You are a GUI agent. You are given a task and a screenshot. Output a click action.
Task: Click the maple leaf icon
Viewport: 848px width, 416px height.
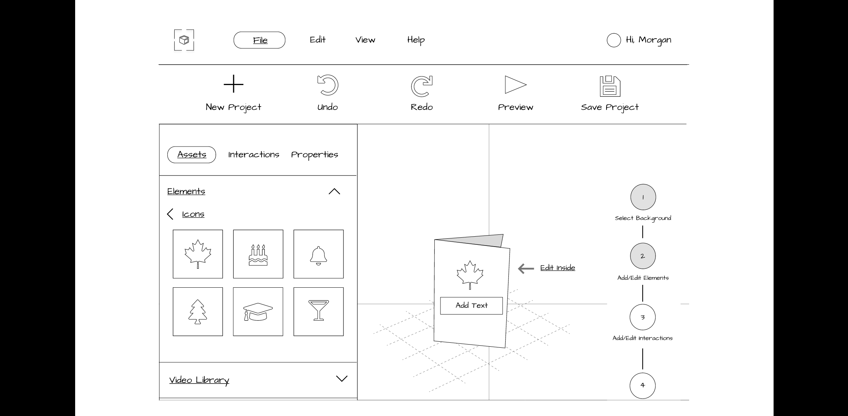pyautogui.click(x=198, y=253)
